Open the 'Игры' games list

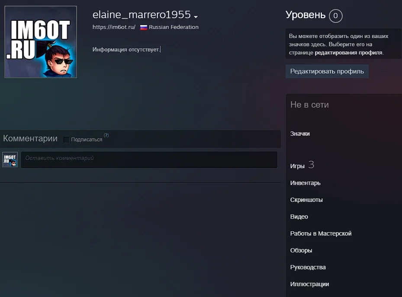pos(297,166)
